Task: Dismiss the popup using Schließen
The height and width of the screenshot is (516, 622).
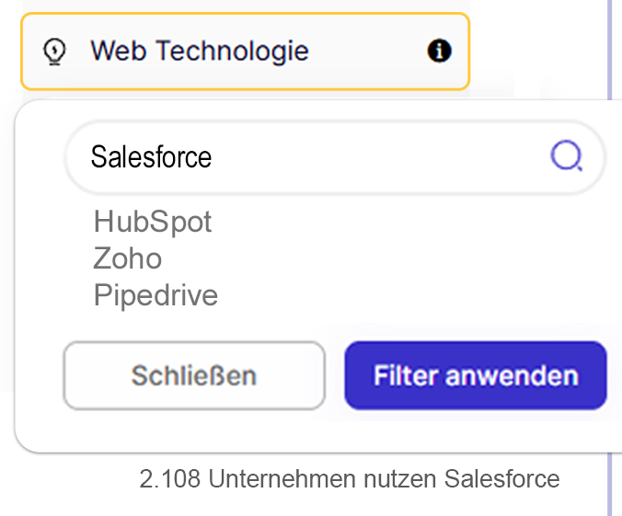Action: pos(194,375)
